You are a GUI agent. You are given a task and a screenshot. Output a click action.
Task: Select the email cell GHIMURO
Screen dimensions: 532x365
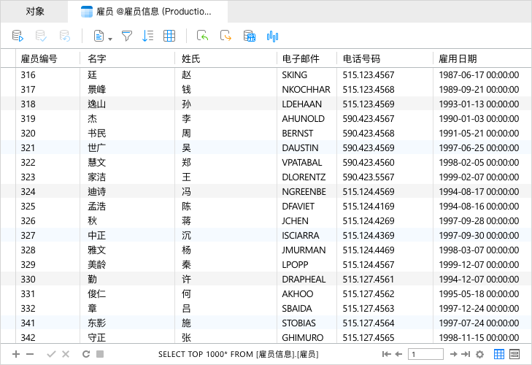pos(307,337)
